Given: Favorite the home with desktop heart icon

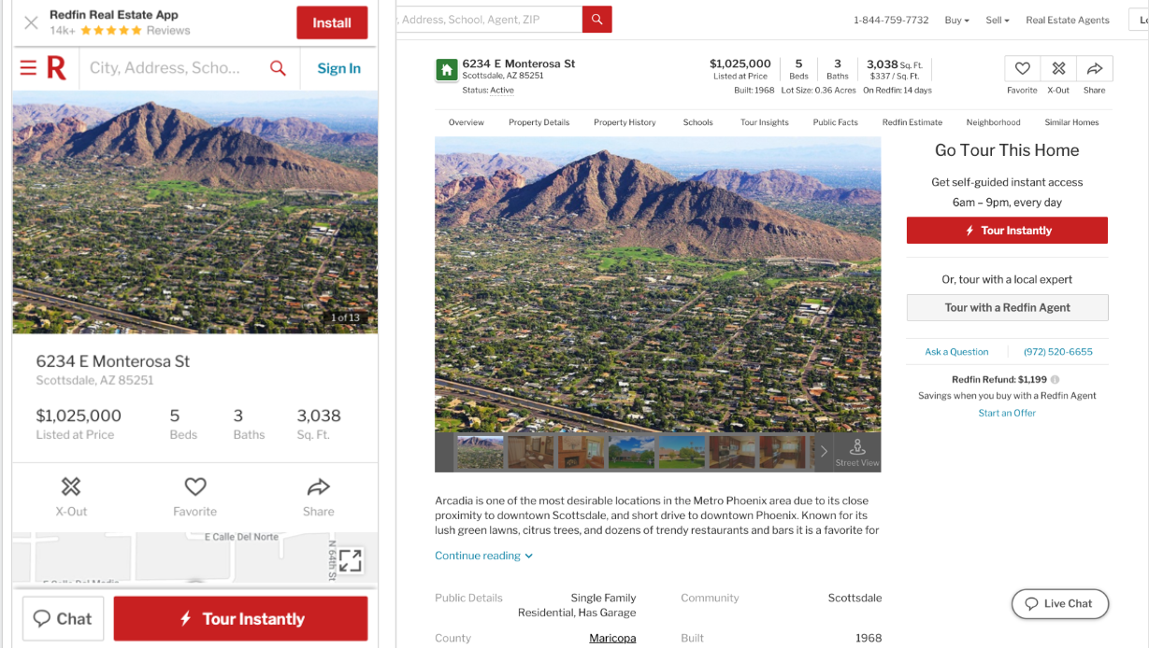Looking at the screenshot, I should pos(1023,68).
